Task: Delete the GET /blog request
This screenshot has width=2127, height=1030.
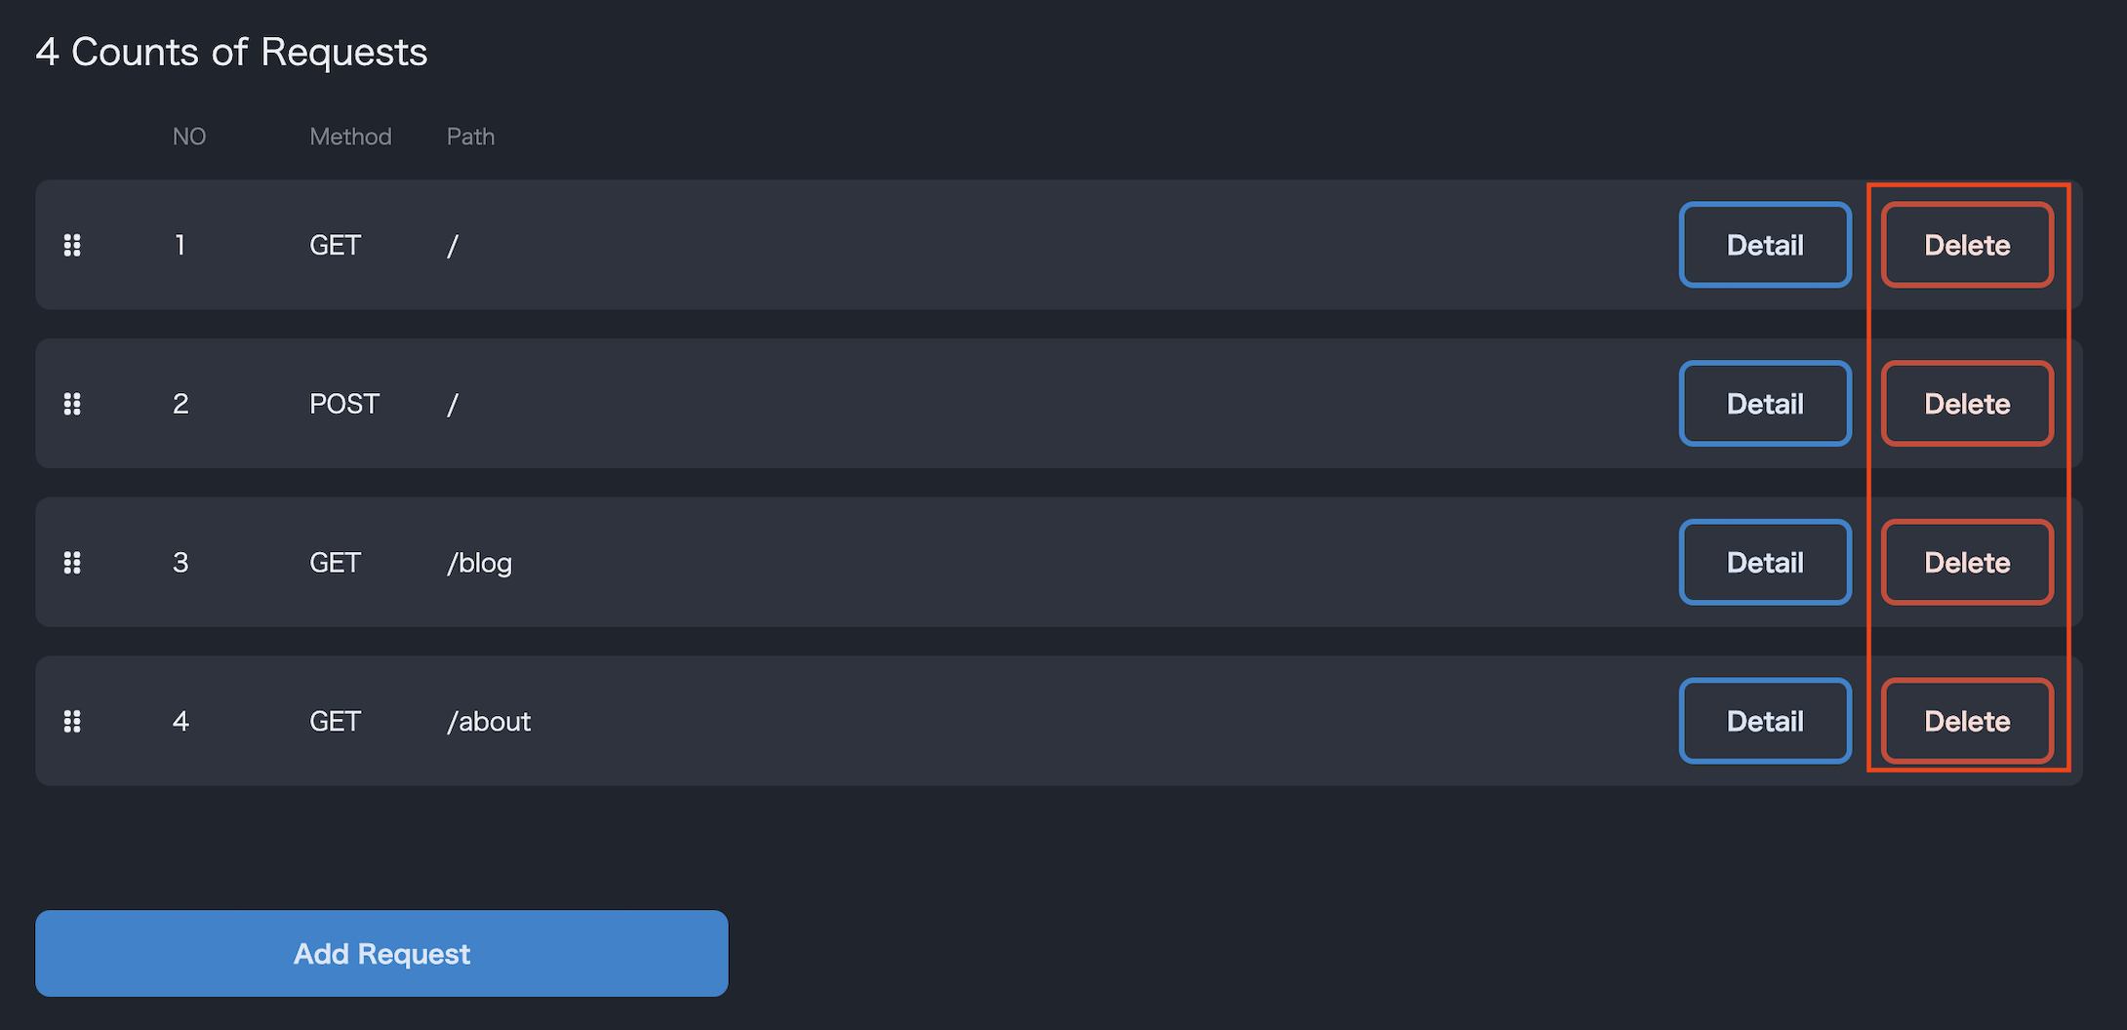Action: (1967, 563)
